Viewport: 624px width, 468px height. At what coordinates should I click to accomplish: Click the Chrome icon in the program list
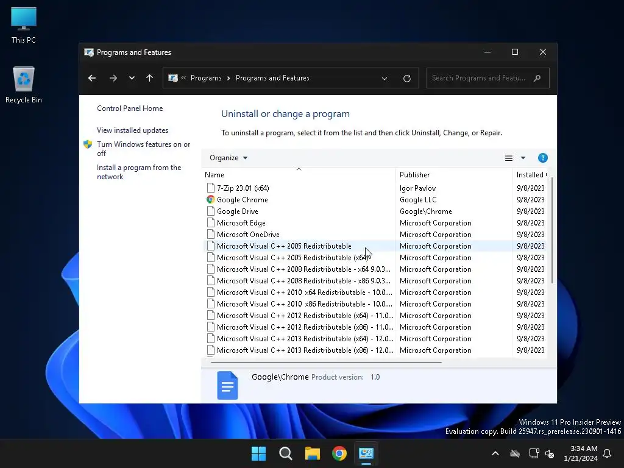coord(210,200)
